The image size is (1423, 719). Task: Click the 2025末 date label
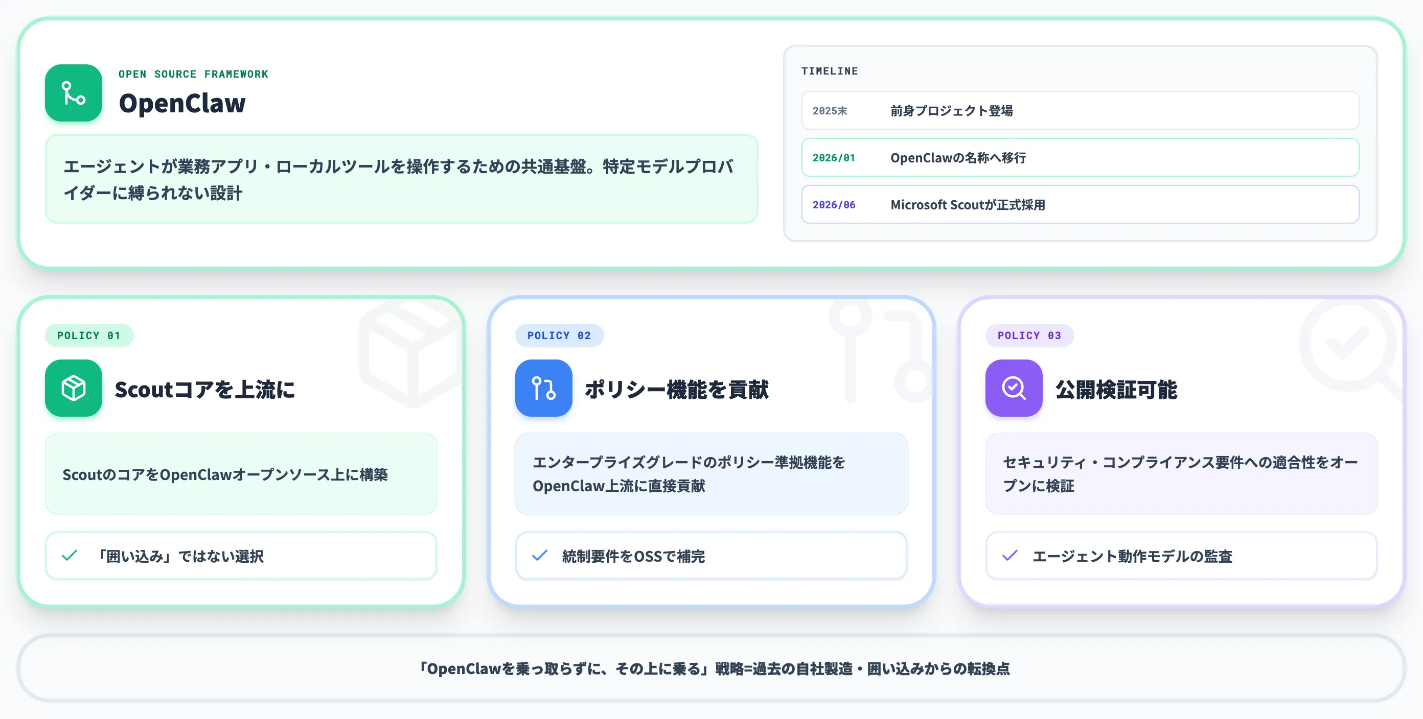point(830,111)
